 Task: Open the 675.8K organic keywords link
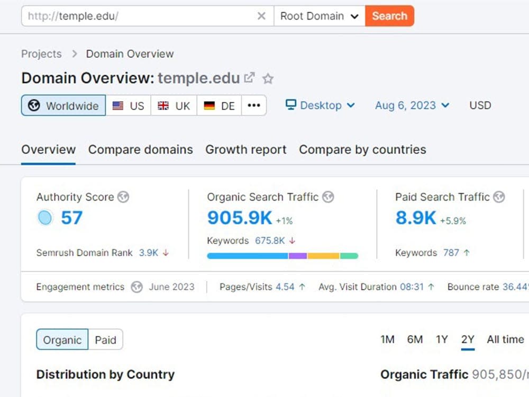pyautogui.click(x=270, y=241)
